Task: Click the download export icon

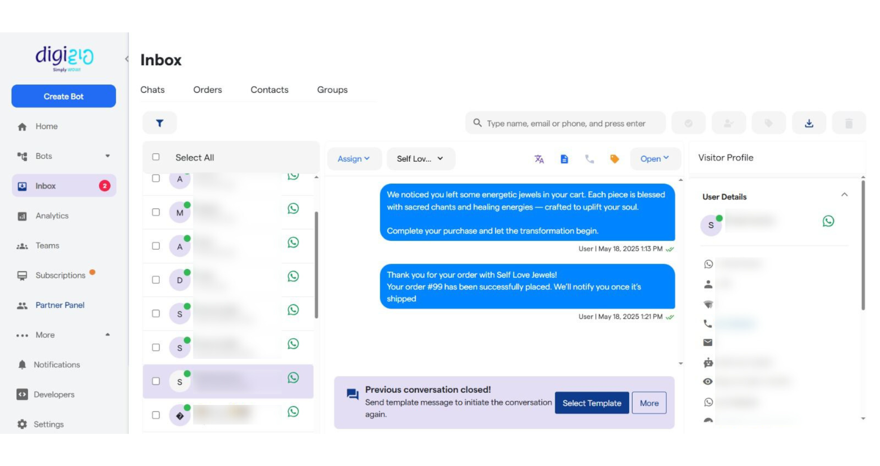Action: point(809,123)
